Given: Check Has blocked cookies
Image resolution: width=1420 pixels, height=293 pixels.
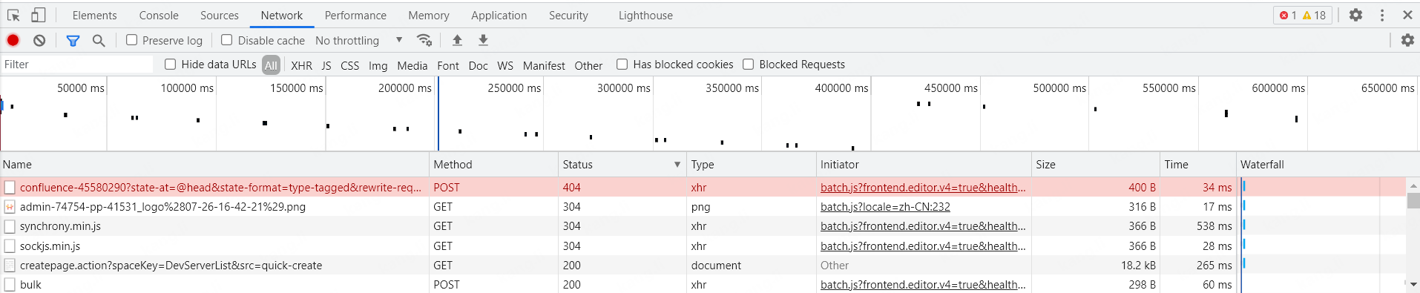Looking at the screenshot, I should tap(622, 65).
